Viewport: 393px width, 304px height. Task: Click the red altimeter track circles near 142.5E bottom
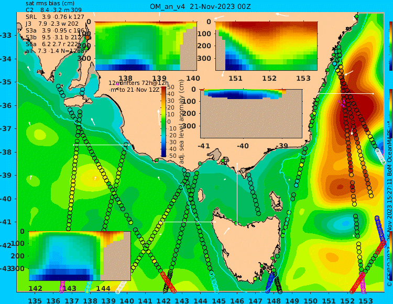click(168, 282)
